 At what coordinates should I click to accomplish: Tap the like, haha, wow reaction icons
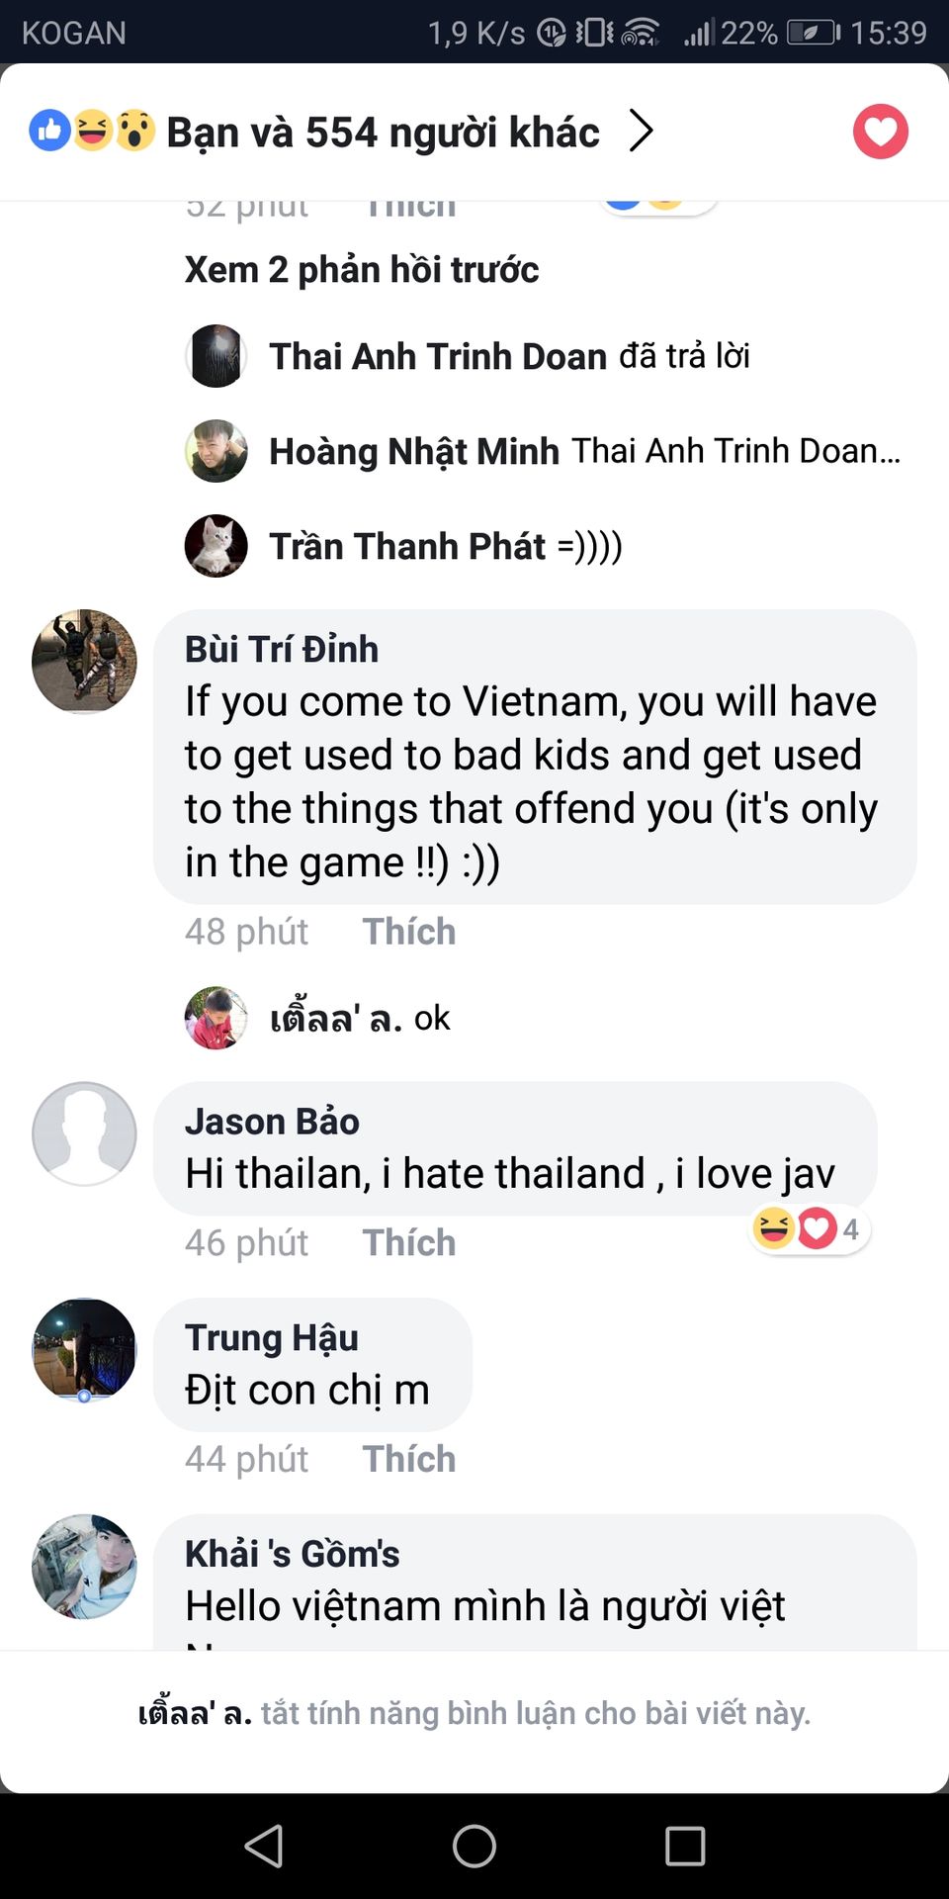[x=92, y=131]
